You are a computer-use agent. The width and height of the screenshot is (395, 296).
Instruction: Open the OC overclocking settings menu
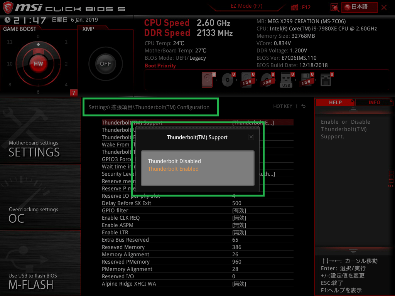pos(40,197)
